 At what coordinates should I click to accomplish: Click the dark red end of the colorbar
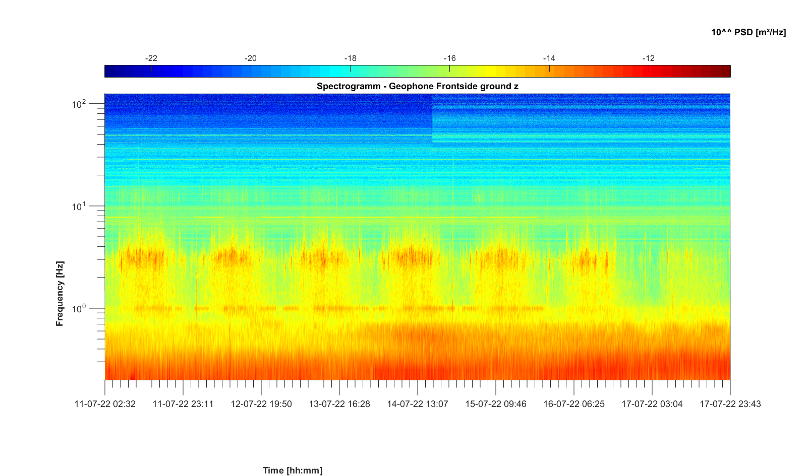click(724, 72)
